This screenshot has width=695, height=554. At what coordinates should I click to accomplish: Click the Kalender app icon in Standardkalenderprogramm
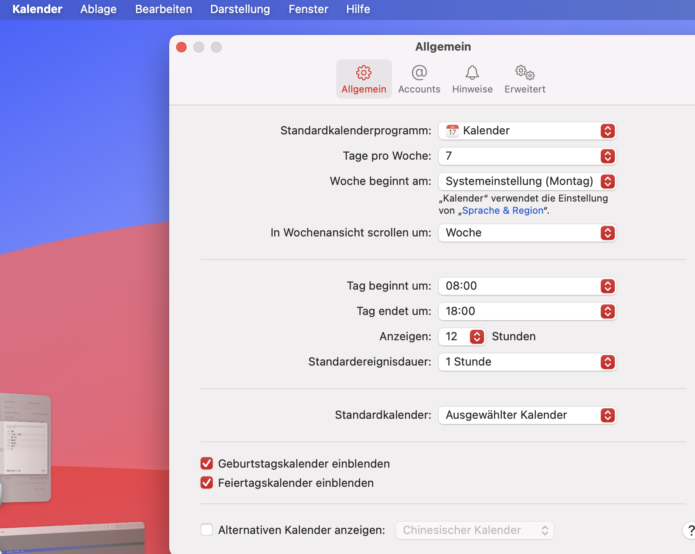point(453,131)
